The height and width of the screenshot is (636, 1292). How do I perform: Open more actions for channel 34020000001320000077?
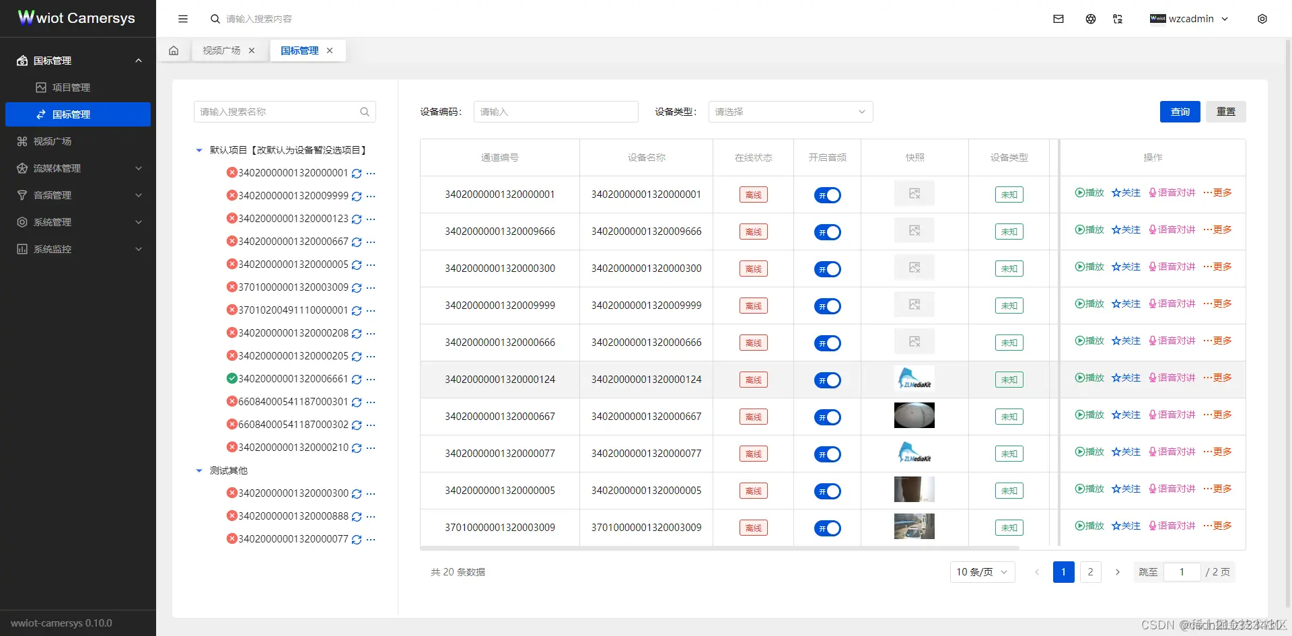coord(1217,452)
